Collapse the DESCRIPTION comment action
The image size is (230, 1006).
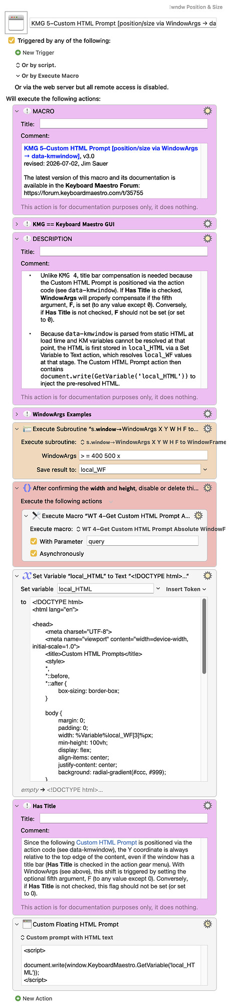click(x=17, y=239)
